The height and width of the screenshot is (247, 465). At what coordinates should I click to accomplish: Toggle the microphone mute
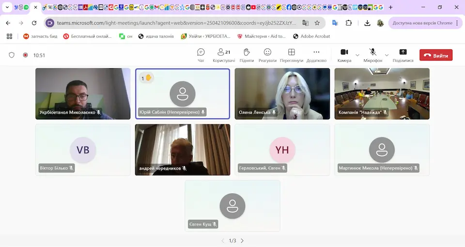point(372,55)
